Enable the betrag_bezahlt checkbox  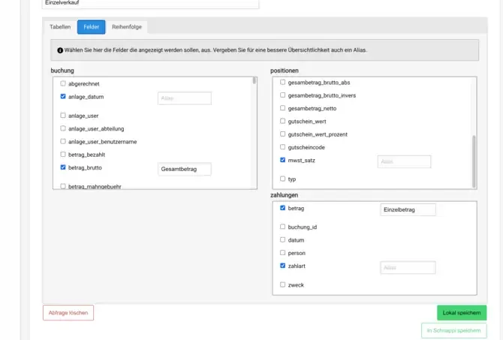click(x=63, y=155)
